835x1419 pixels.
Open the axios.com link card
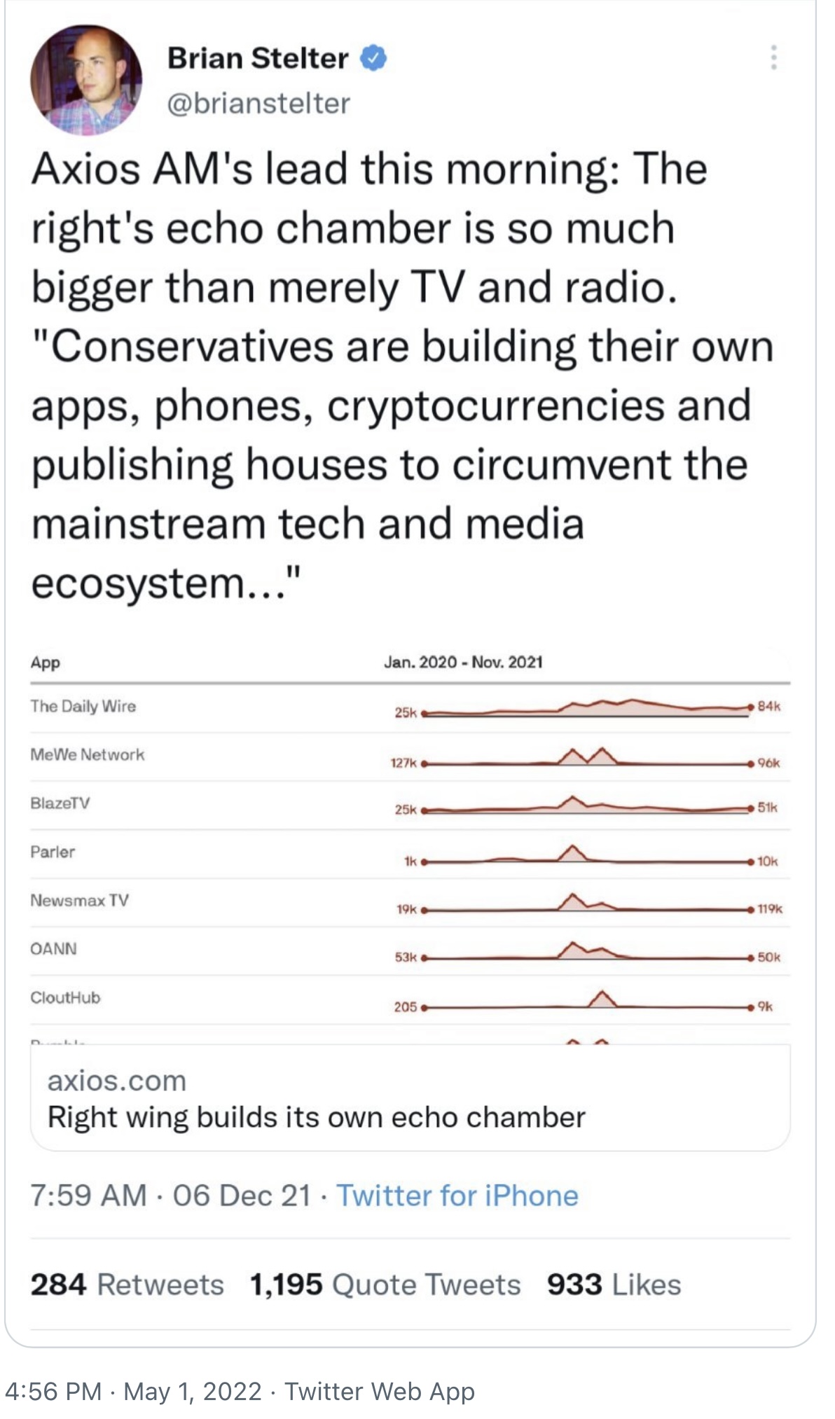410,1098
